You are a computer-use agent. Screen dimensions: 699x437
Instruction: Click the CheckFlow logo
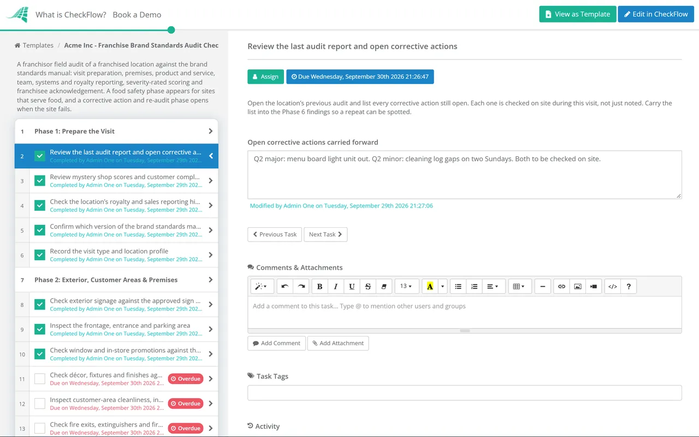(x=17, y=15)
